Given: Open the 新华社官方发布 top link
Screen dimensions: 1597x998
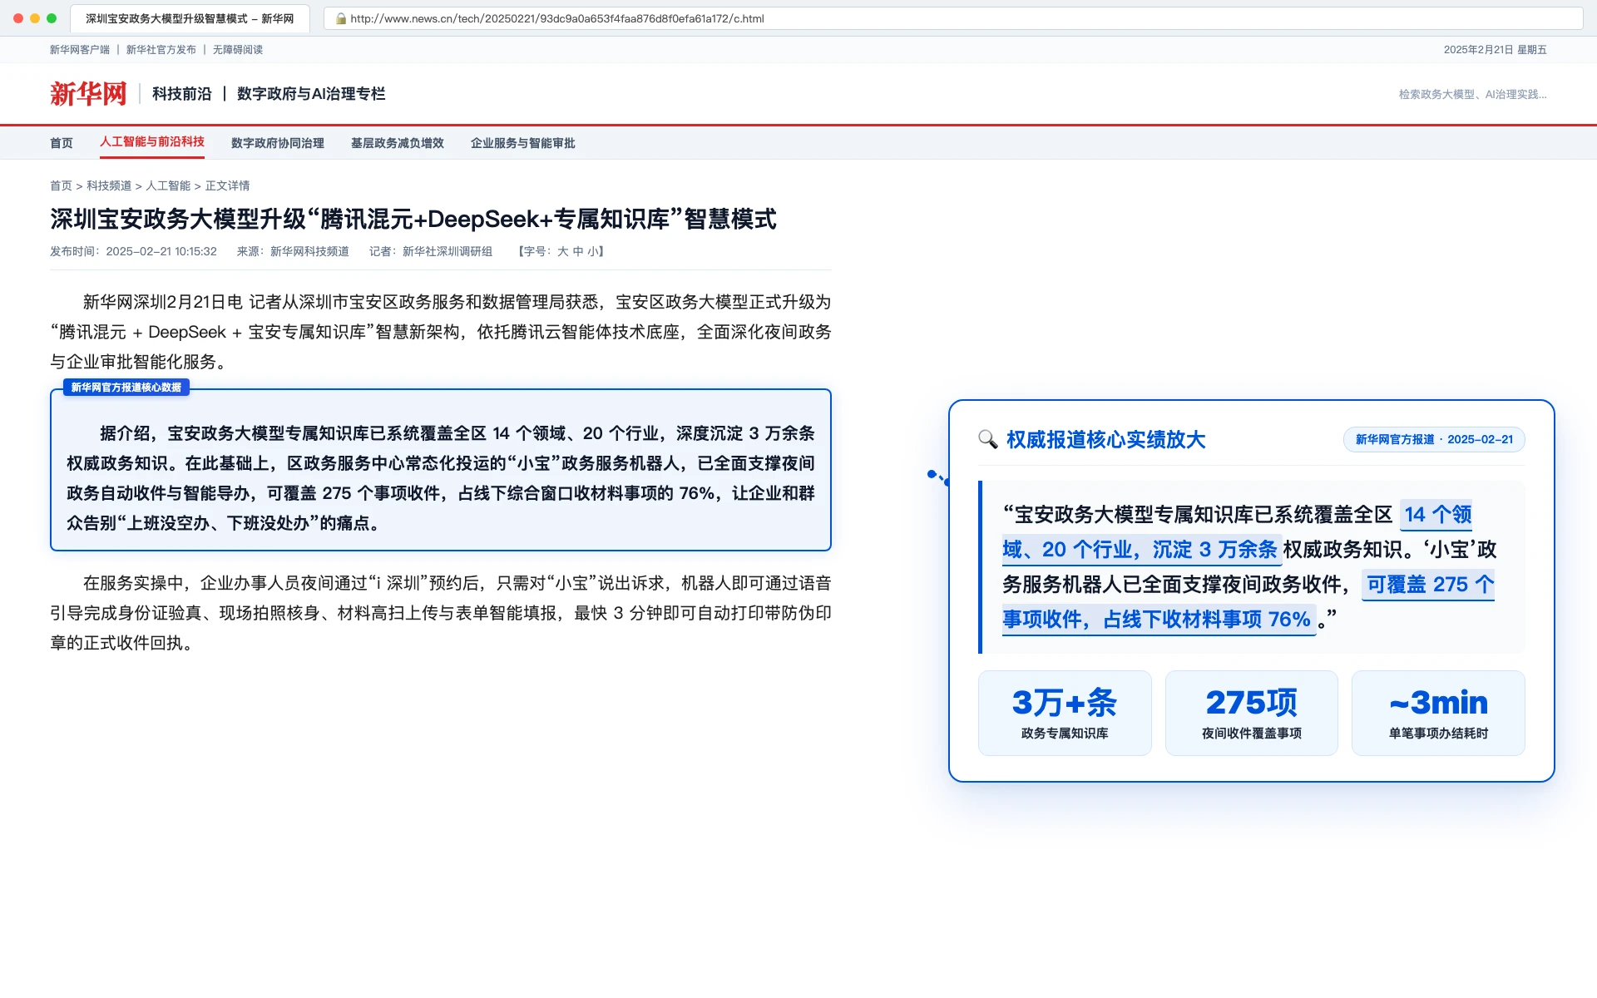Looking at the screenshot, I should point(161,50).
